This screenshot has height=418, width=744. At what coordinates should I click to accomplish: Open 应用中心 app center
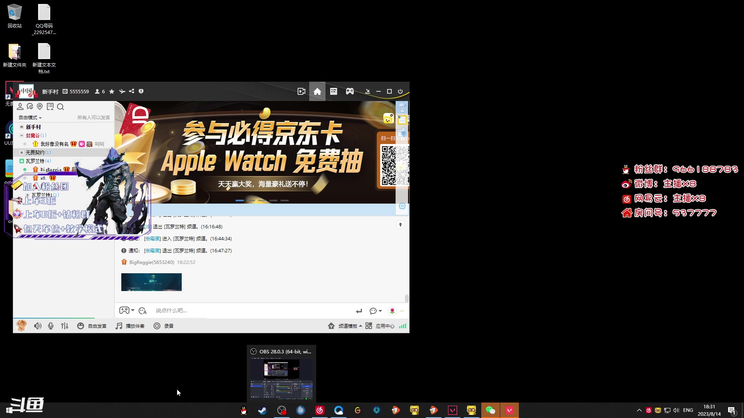[380, 326]
